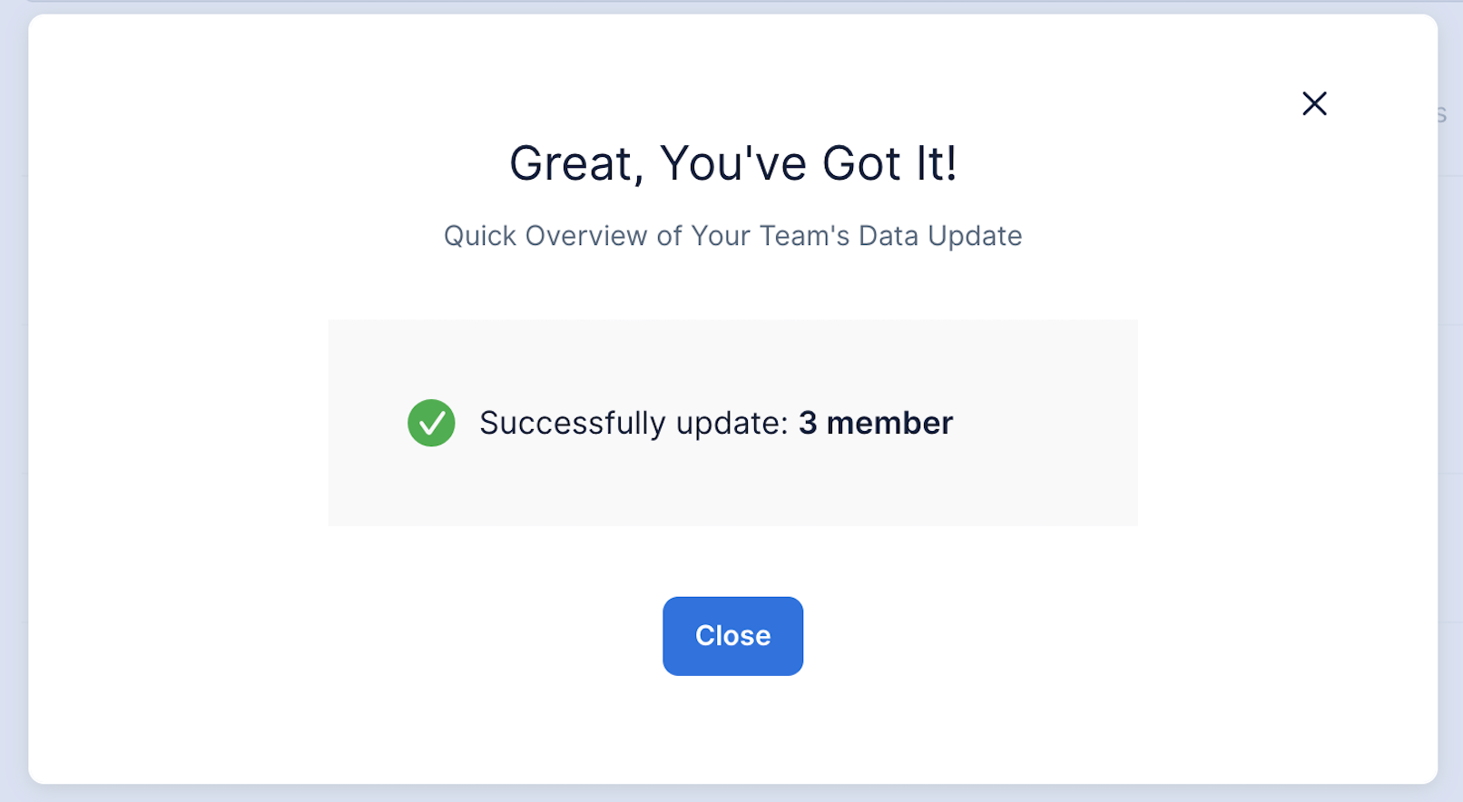Click the word "You've" in the title
1463x802 pixels.
[x=733, y=164]
